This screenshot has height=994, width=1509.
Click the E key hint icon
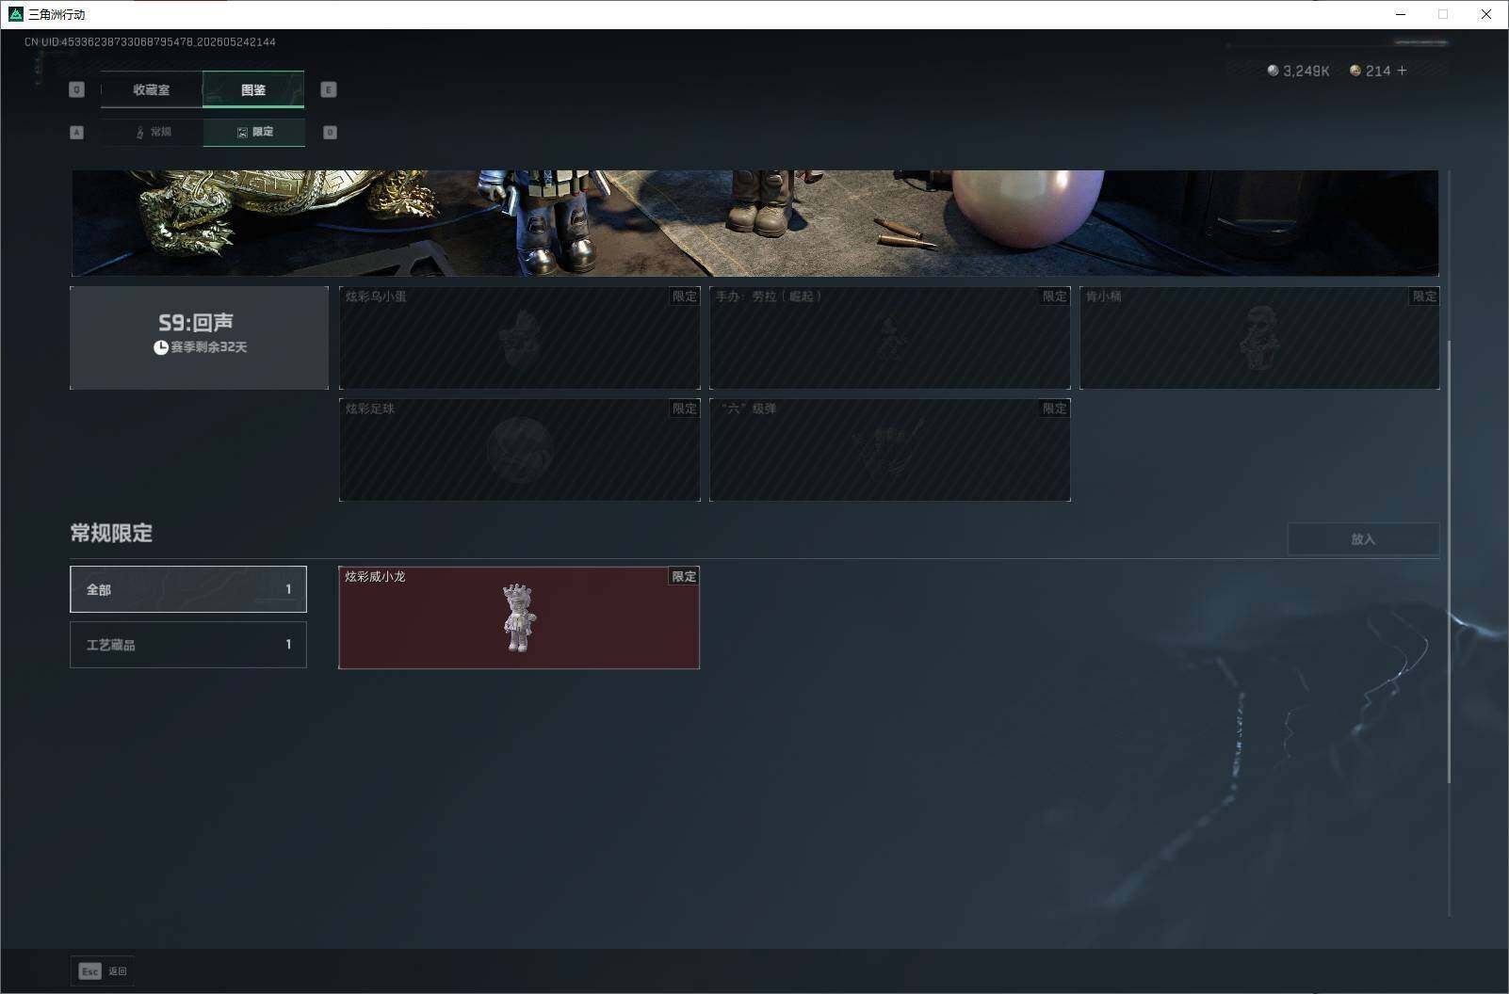[328, 89]
